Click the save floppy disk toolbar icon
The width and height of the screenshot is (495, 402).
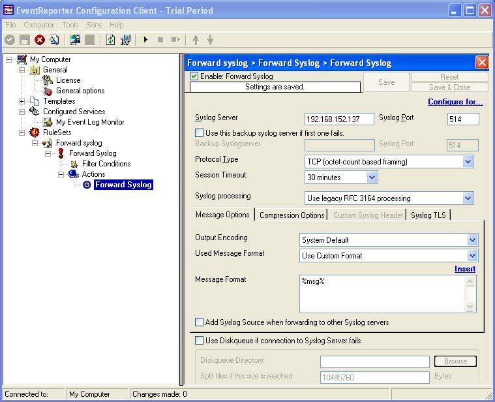25,40
